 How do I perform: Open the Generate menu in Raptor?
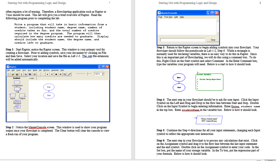[55, 70]
